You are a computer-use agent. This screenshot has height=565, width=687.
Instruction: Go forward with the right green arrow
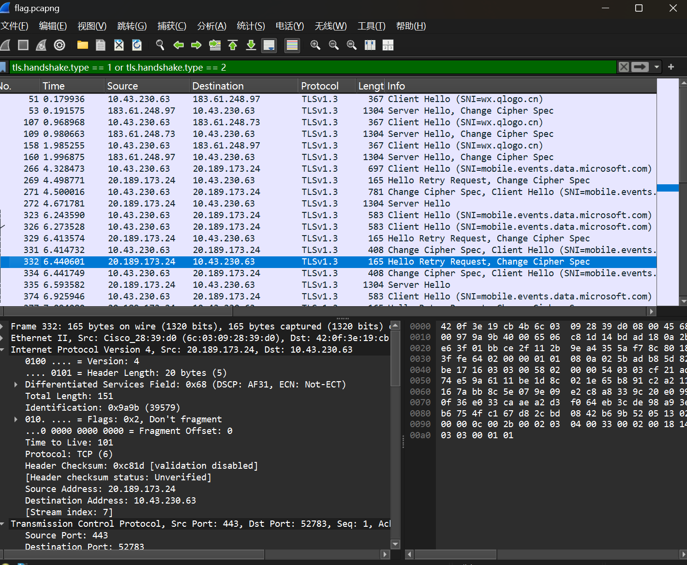(x=196, y=45)
